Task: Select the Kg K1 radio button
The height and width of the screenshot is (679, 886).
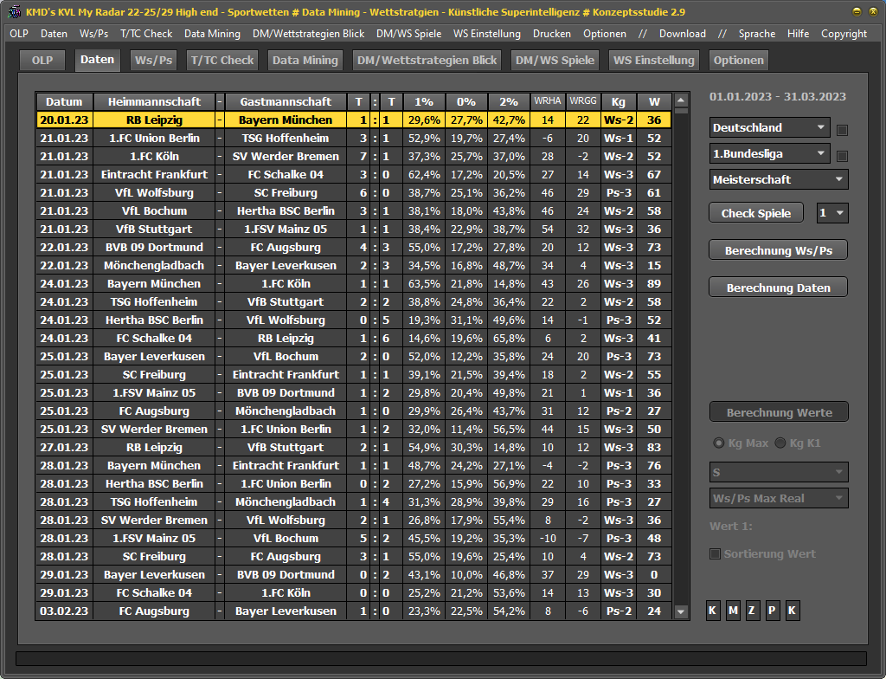Action: click(x=780, y=443)
